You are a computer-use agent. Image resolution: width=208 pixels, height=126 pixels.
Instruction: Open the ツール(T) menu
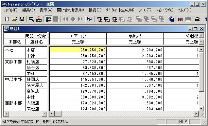(x=145, y=10)
